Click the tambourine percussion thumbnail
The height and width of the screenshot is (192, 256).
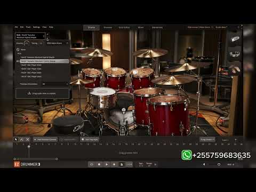pos(235,54)
